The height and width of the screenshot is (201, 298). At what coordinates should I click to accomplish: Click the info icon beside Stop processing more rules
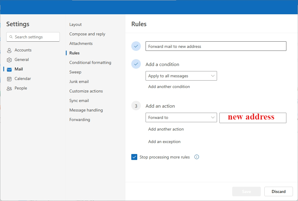[196, 157]
